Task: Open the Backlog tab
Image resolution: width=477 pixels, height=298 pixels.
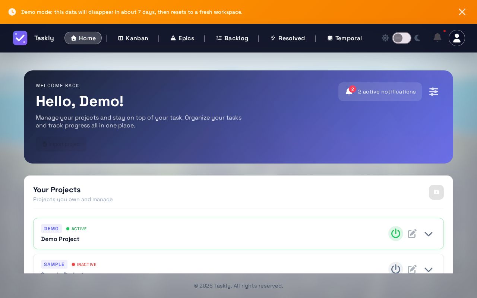Action: pyautogui.click(x=232, y=38)
